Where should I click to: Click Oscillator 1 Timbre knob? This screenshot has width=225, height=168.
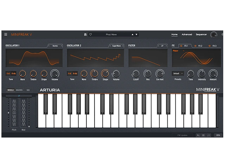click(33, 73)
